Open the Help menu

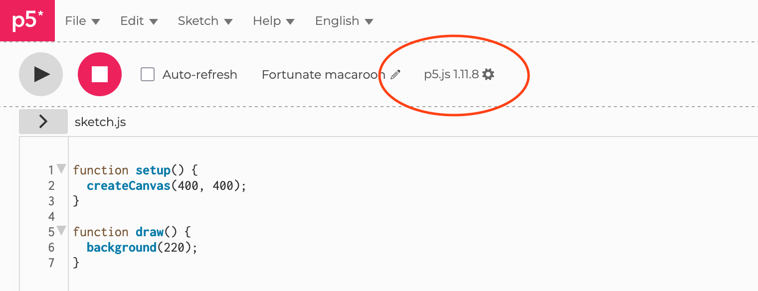(272, 20)
